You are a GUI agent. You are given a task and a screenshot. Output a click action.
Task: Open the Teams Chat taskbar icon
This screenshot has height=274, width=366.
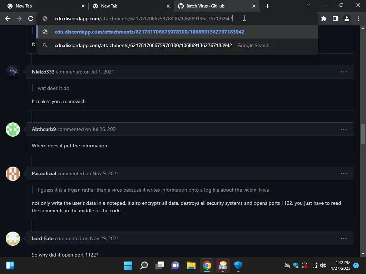click(175, 265)
